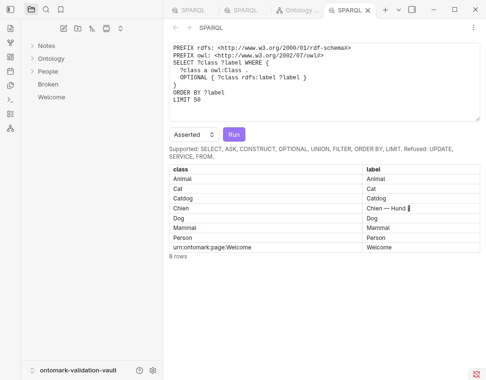Navigate back in SPARQL view
The height and width of the screenshot is (380, 486).
(176, 28)
